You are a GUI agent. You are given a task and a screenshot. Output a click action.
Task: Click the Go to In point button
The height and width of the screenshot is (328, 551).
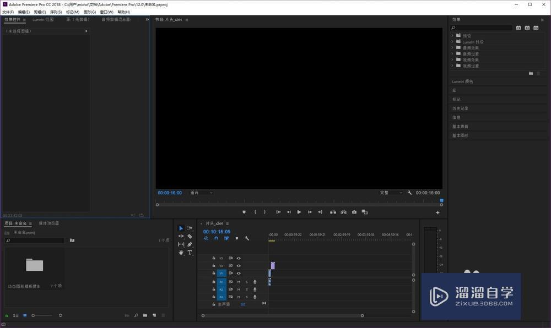pos(278,212)
